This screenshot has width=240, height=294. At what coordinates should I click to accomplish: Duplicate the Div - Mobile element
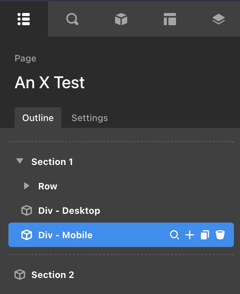click(x=205, y=235)
